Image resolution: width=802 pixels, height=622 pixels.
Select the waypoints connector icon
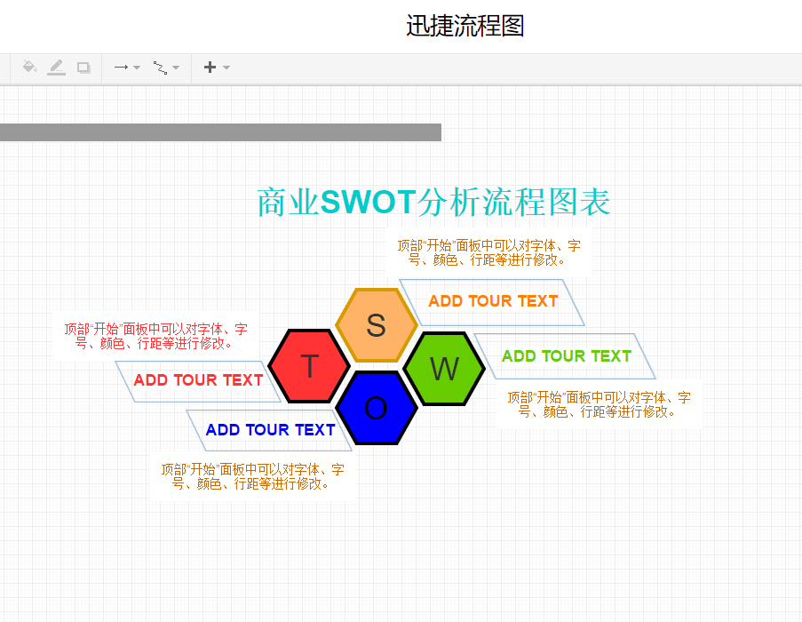point(160,68)
